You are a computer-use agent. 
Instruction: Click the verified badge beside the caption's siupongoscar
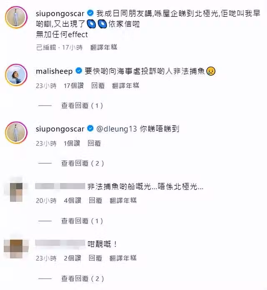click(90, 13)
